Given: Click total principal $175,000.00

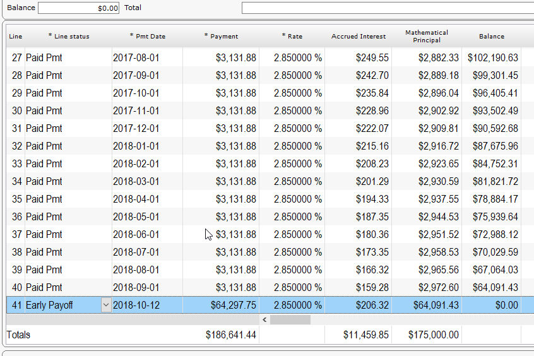Looking at the screenshot, I should (x=433, y=335).
